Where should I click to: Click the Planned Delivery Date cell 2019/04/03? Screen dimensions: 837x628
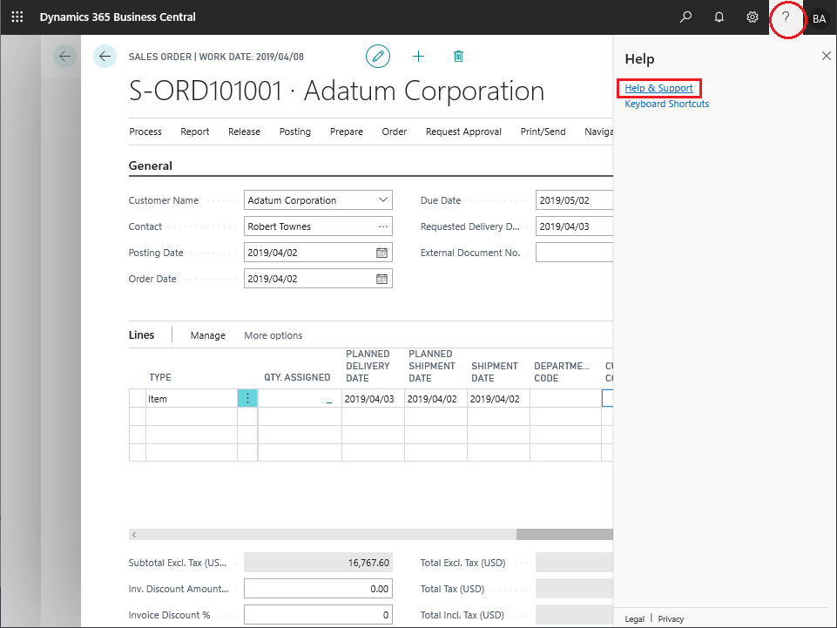point(373,399)
